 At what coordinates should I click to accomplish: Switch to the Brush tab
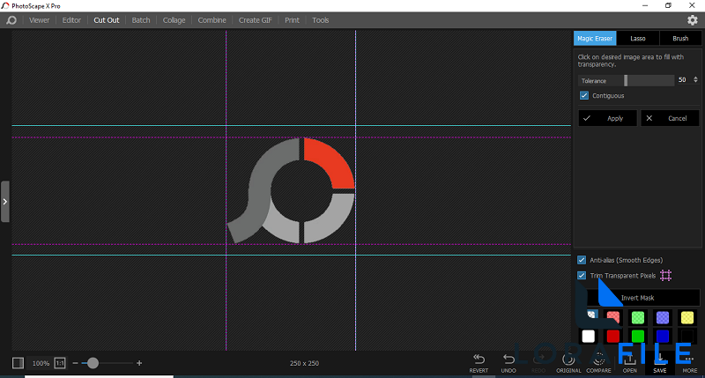click(680, 38)
